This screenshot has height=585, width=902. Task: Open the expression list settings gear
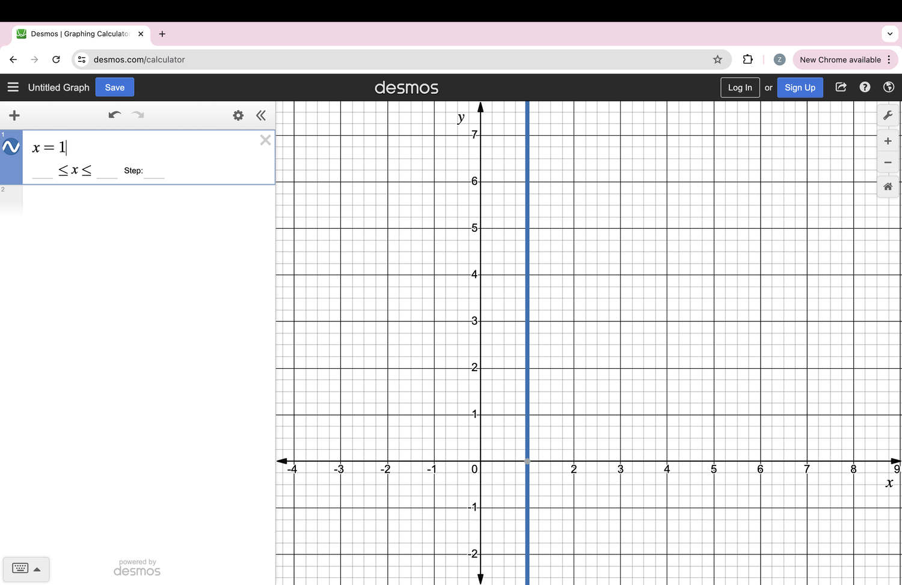238,115
